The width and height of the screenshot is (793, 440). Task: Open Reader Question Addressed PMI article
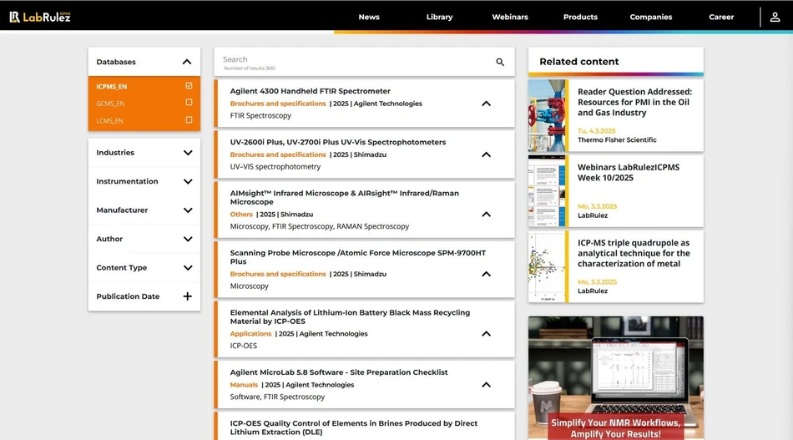tap(634, 102)
